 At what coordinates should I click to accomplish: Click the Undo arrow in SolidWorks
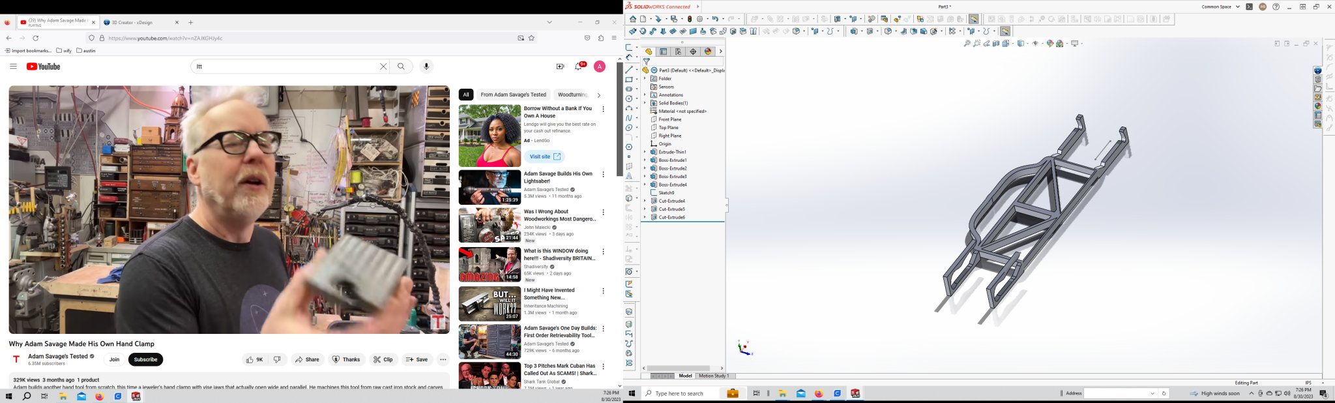[x=715, y=20]
